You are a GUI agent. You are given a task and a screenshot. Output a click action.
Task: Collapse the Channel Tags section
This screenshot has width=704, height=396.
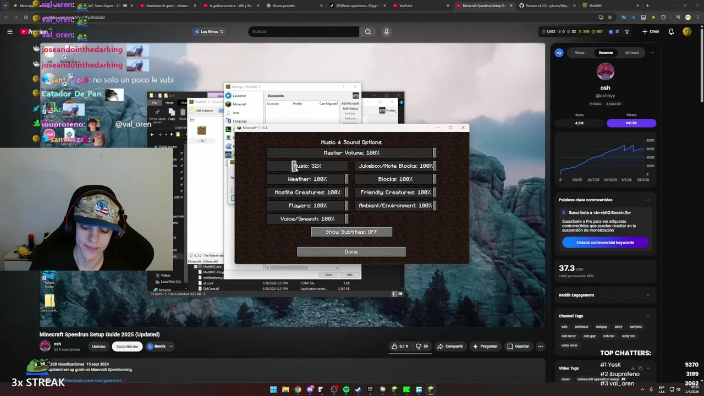coord(647,316)
